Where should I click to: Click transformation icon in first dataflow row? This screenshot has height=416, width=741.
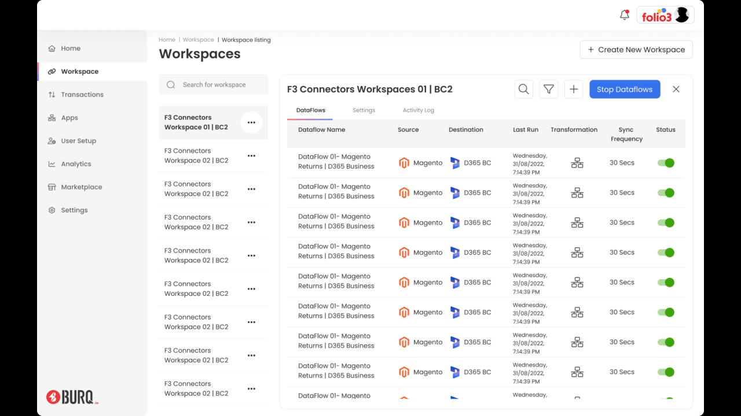point(577,163)
